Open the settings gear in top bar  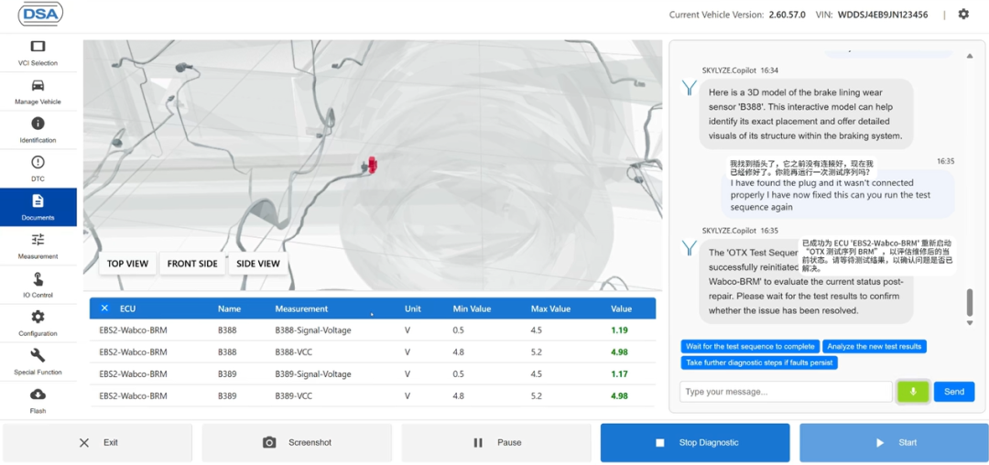tap(963, 14)
